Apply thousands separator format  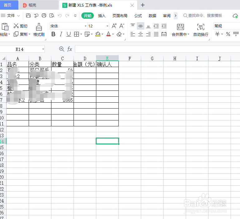click(236, 34)
